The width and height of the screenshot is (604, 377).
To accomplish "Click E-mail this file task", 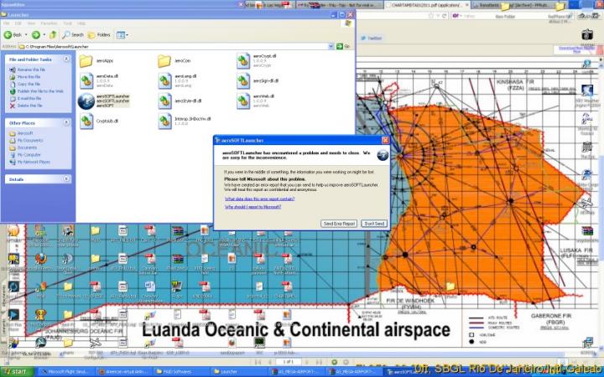I will point(26,98).
